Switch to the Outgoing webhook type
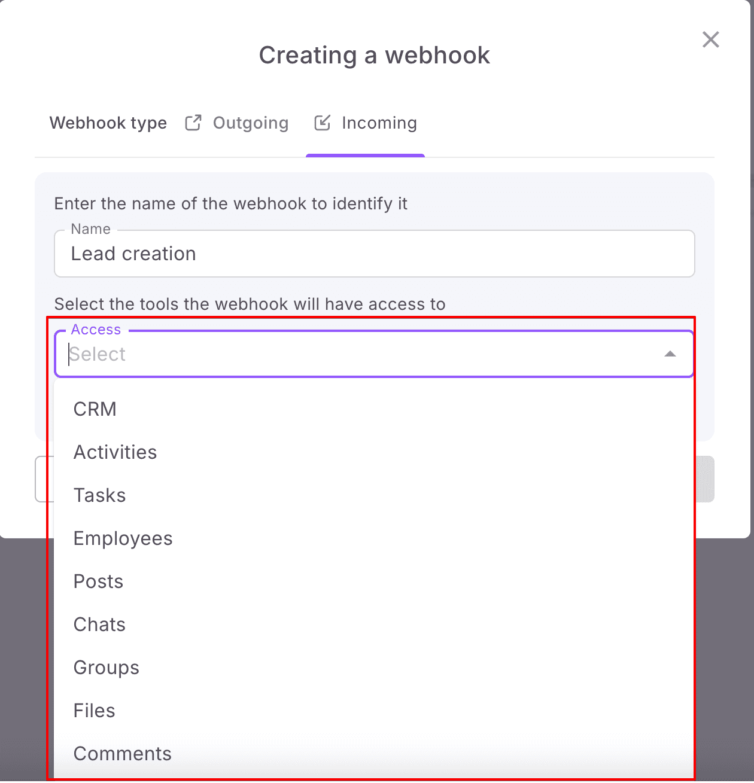754x783 pixels. pyautogui.click(x=250, y=123)
